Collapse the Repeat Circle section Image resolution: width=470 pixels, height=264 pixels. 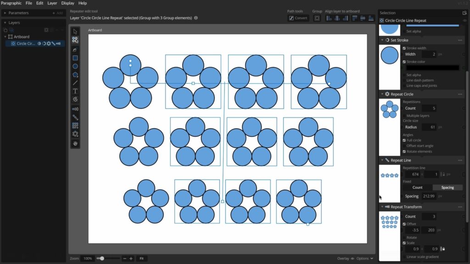click(382, 94)
